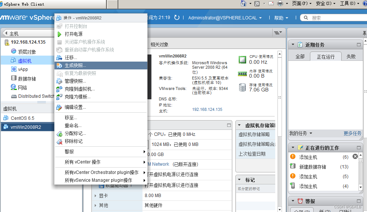The image size is (367, 212).
Task: Open the 所有 vCenter 操作 submenu
Action: pos(101,162)
